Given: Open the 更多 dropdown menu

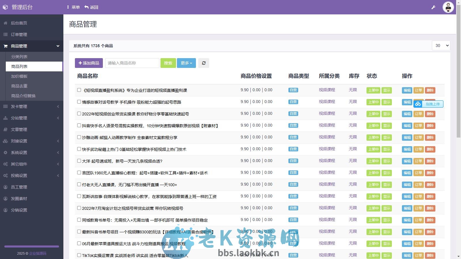Looking at the screenshot, I should point(186,63).
